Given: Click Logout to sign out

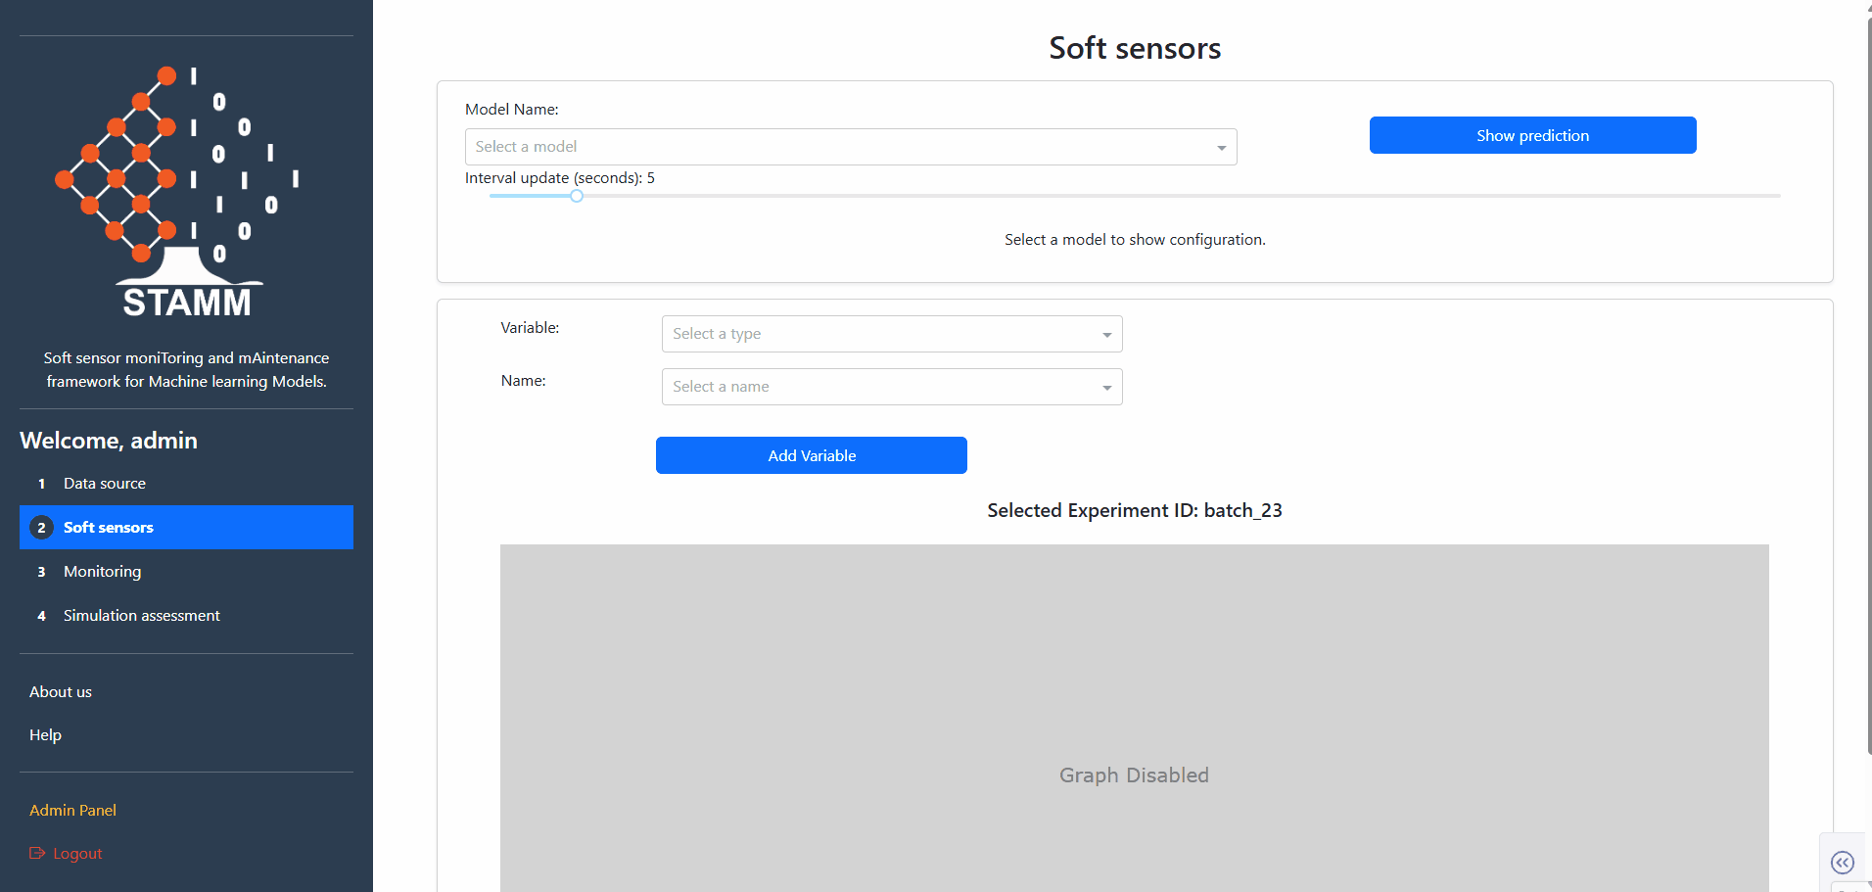Looking at the screenshot, I should pos(76,853).
